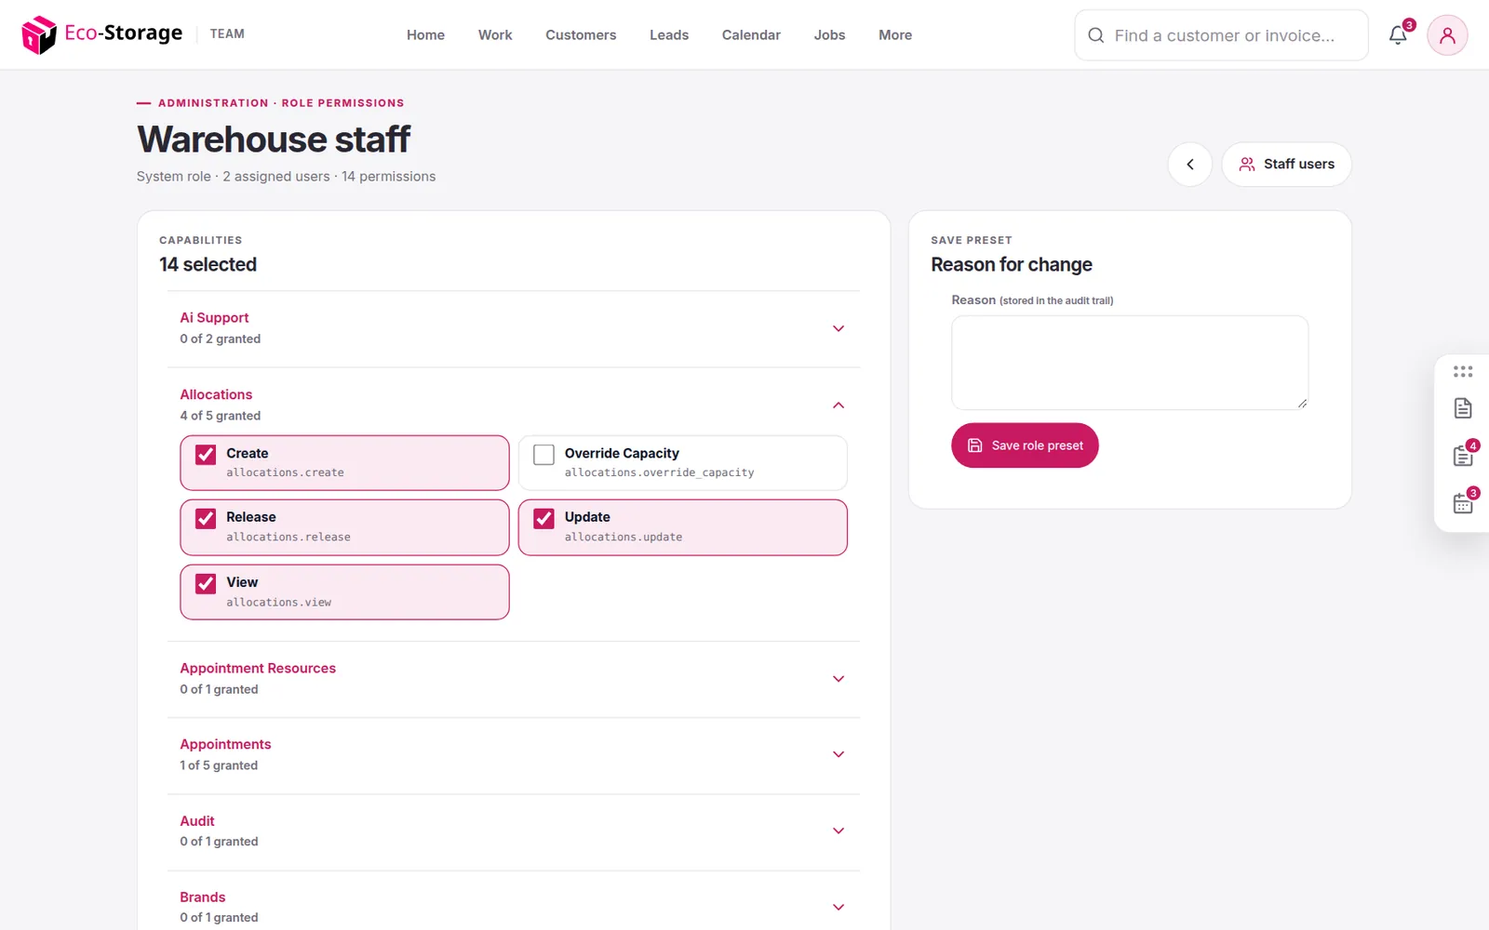Click the Save role preset button
This screenshot has width=1489, height=930.
point(1025,445)
